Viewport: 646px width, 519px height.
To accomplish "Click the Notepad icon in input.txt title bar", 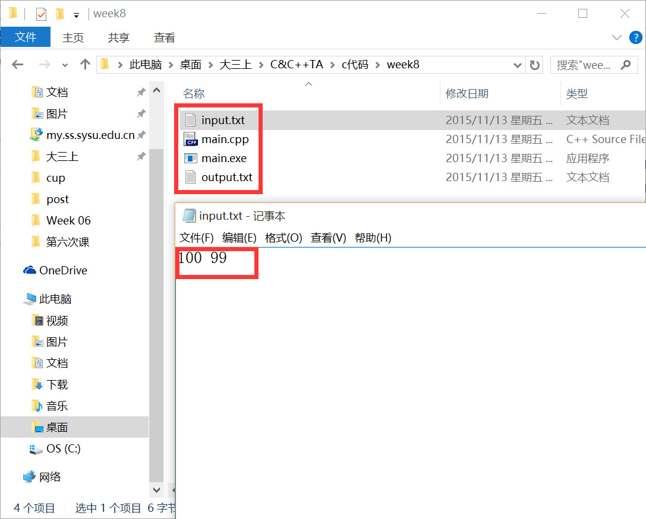I will (189, 216).
